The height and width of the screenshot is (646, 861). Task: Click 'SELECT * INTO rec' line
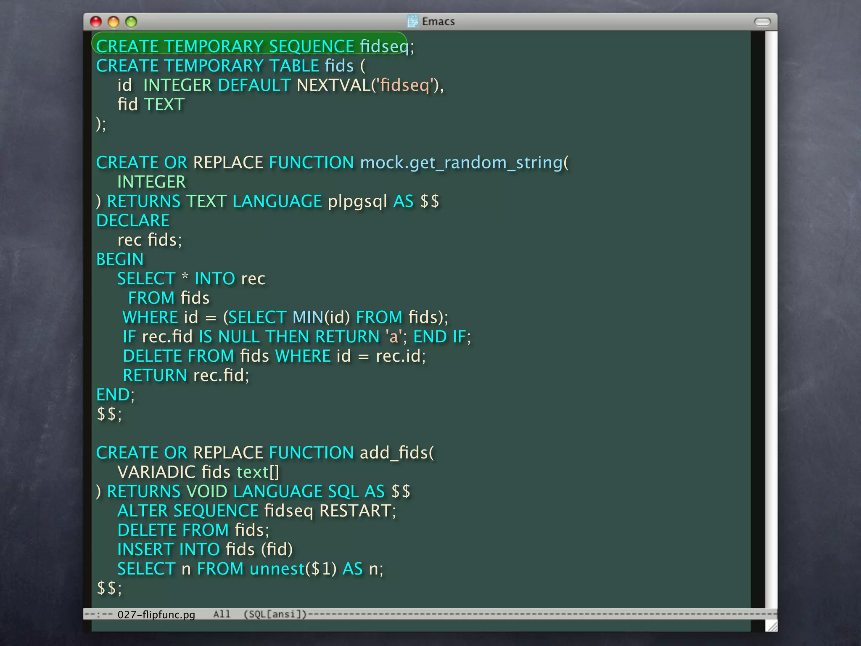pos(191,278)
